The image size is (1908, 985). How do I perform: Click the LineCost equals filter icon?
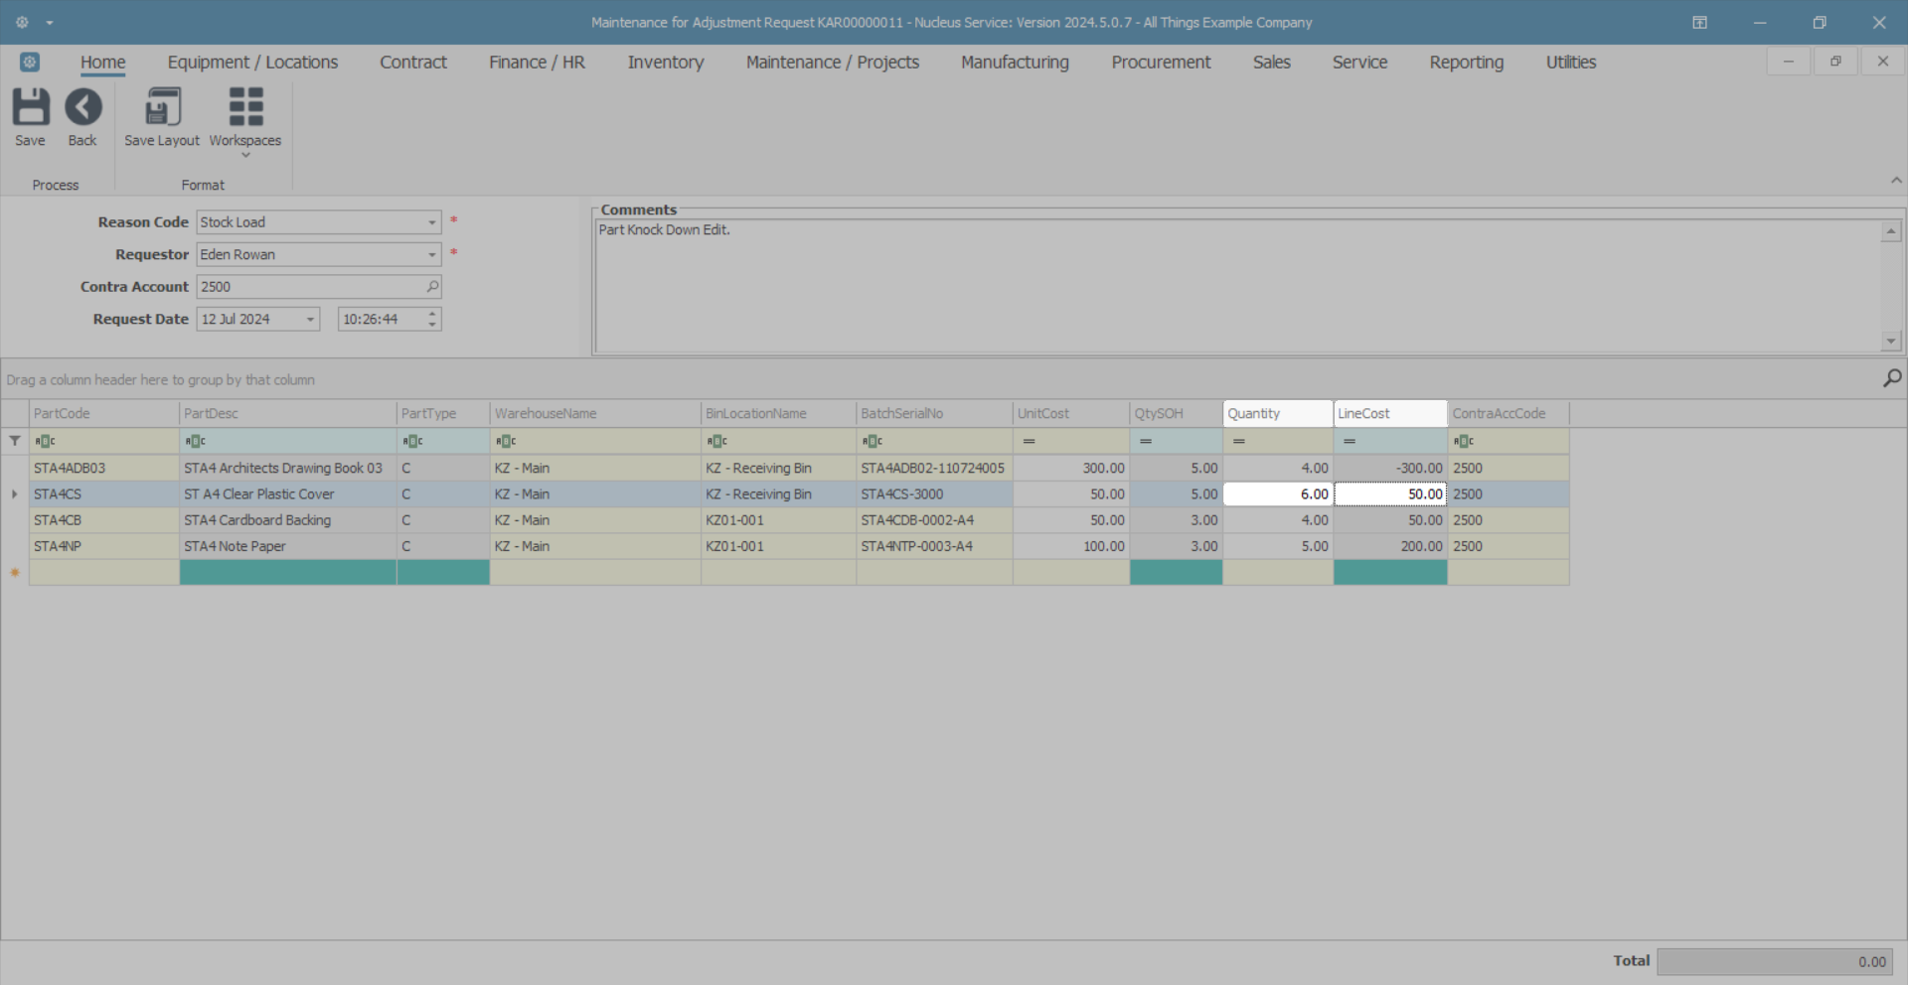1350,441
